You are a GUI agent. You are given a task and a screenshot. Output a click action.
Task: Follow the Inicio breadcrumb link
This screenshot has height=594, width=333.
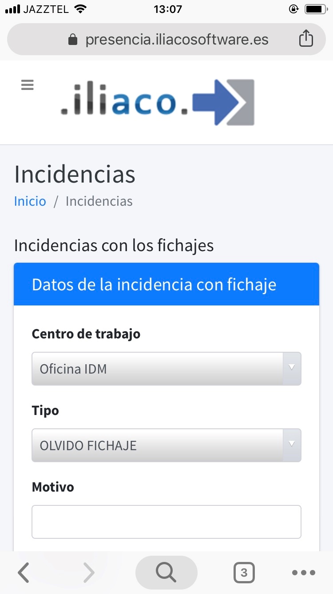(x=30, y=201)
